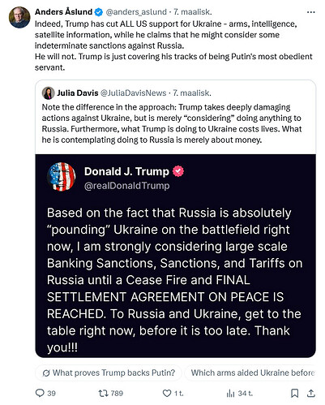Visit the @JuliaDavisNews handle
The image size is (325, 405).
pos(134,93)
